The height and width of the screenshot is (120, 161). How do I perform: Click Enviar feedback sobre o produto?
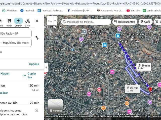pos(97,119)
